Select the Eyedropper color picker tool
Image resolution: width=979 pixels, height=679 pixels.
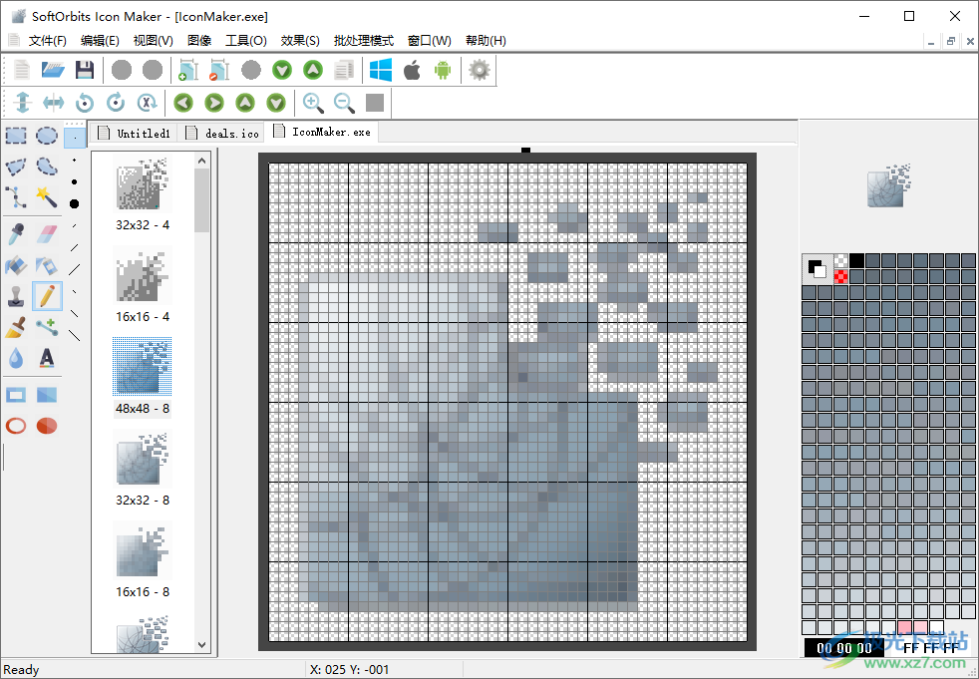point(14,233)
